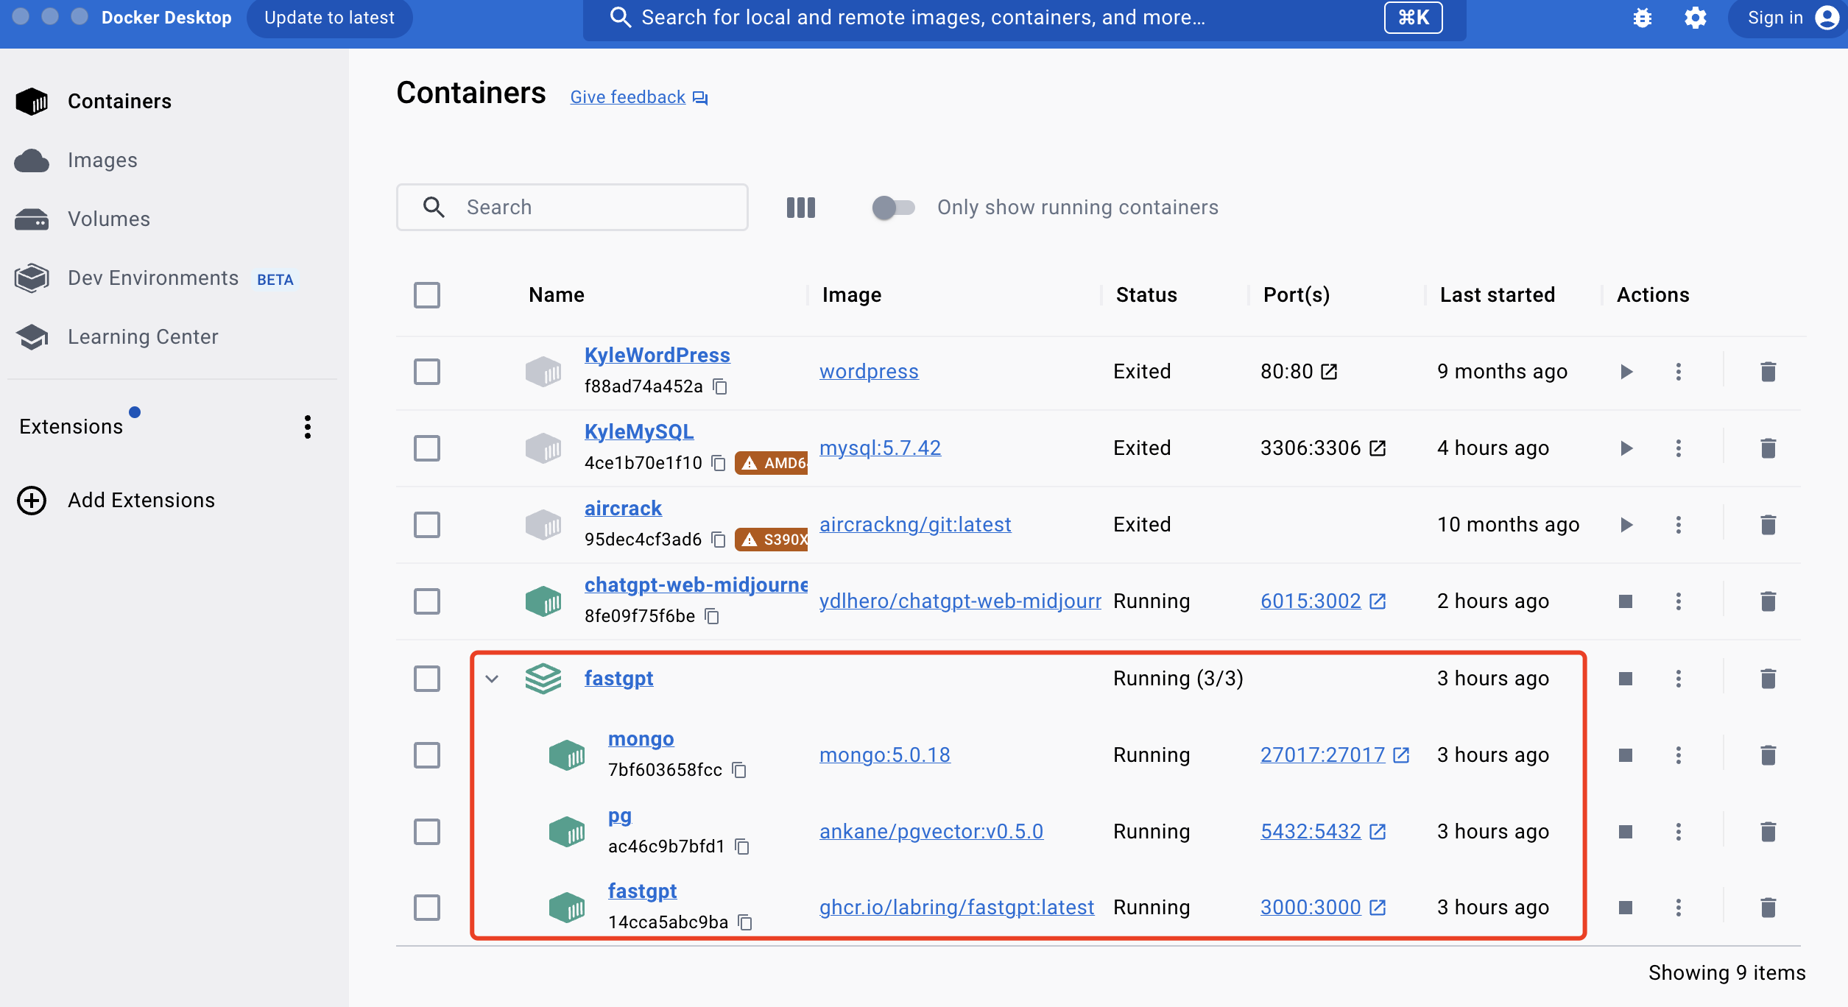Select the mongo row checkbox

point(427,755)
